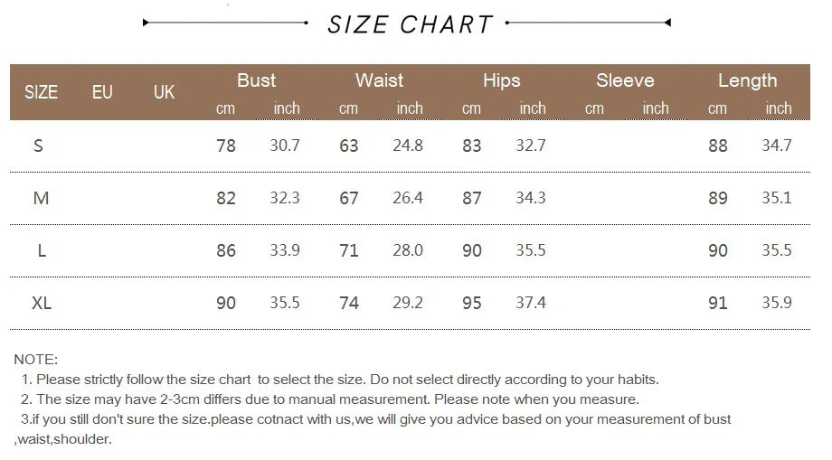832x460 pixels.
Task: Click the UK header label
Action: coord(164,92)
